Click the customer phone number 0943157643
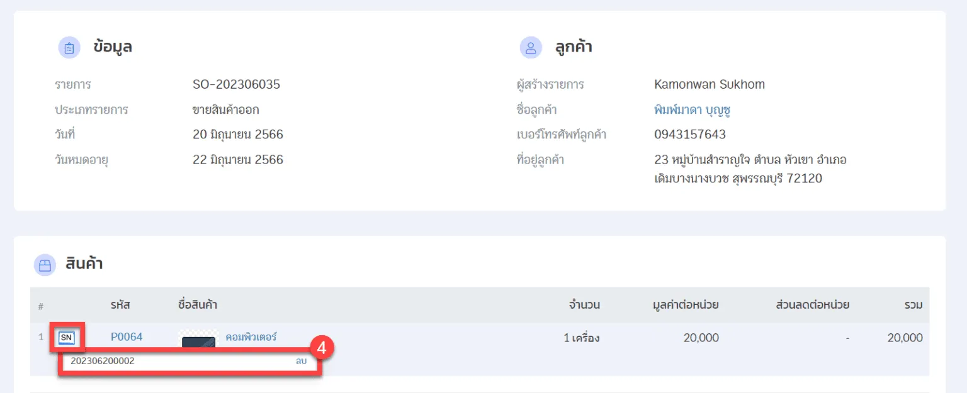 click(x=690, y=135)
